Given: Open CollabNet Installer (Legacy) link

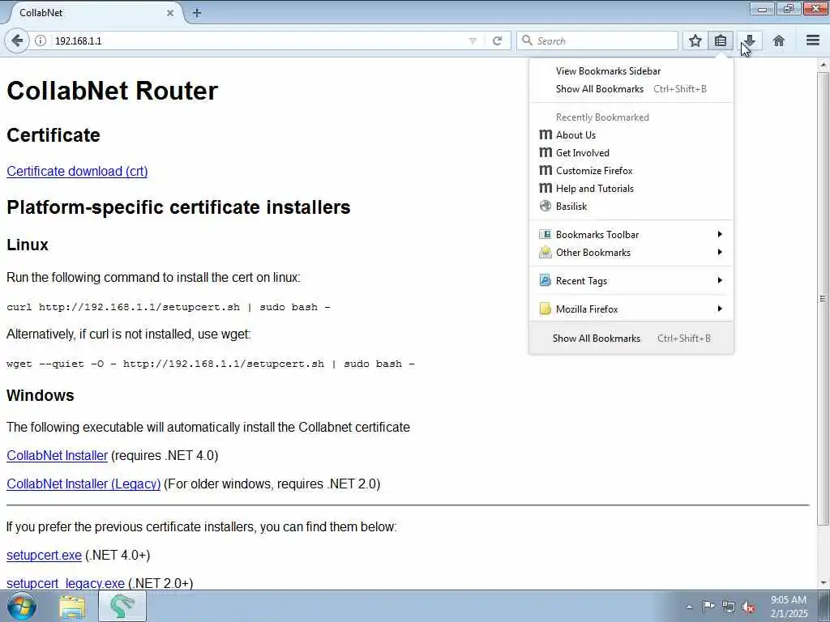Looking at the screenshot, I should tap(83, 484).
